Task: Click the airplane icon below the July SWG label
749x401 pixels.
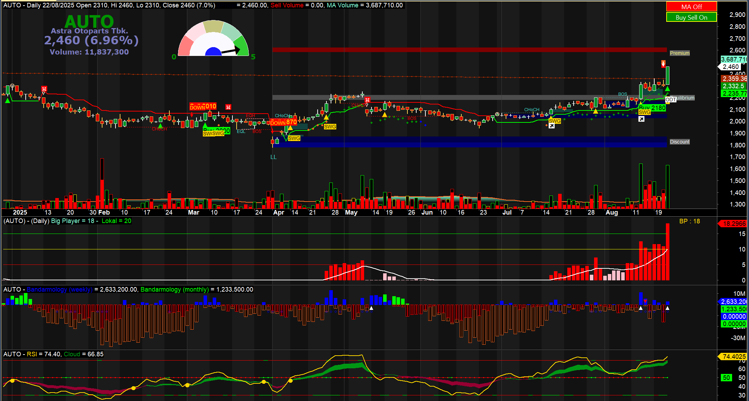Action: [x=552, y=126]
